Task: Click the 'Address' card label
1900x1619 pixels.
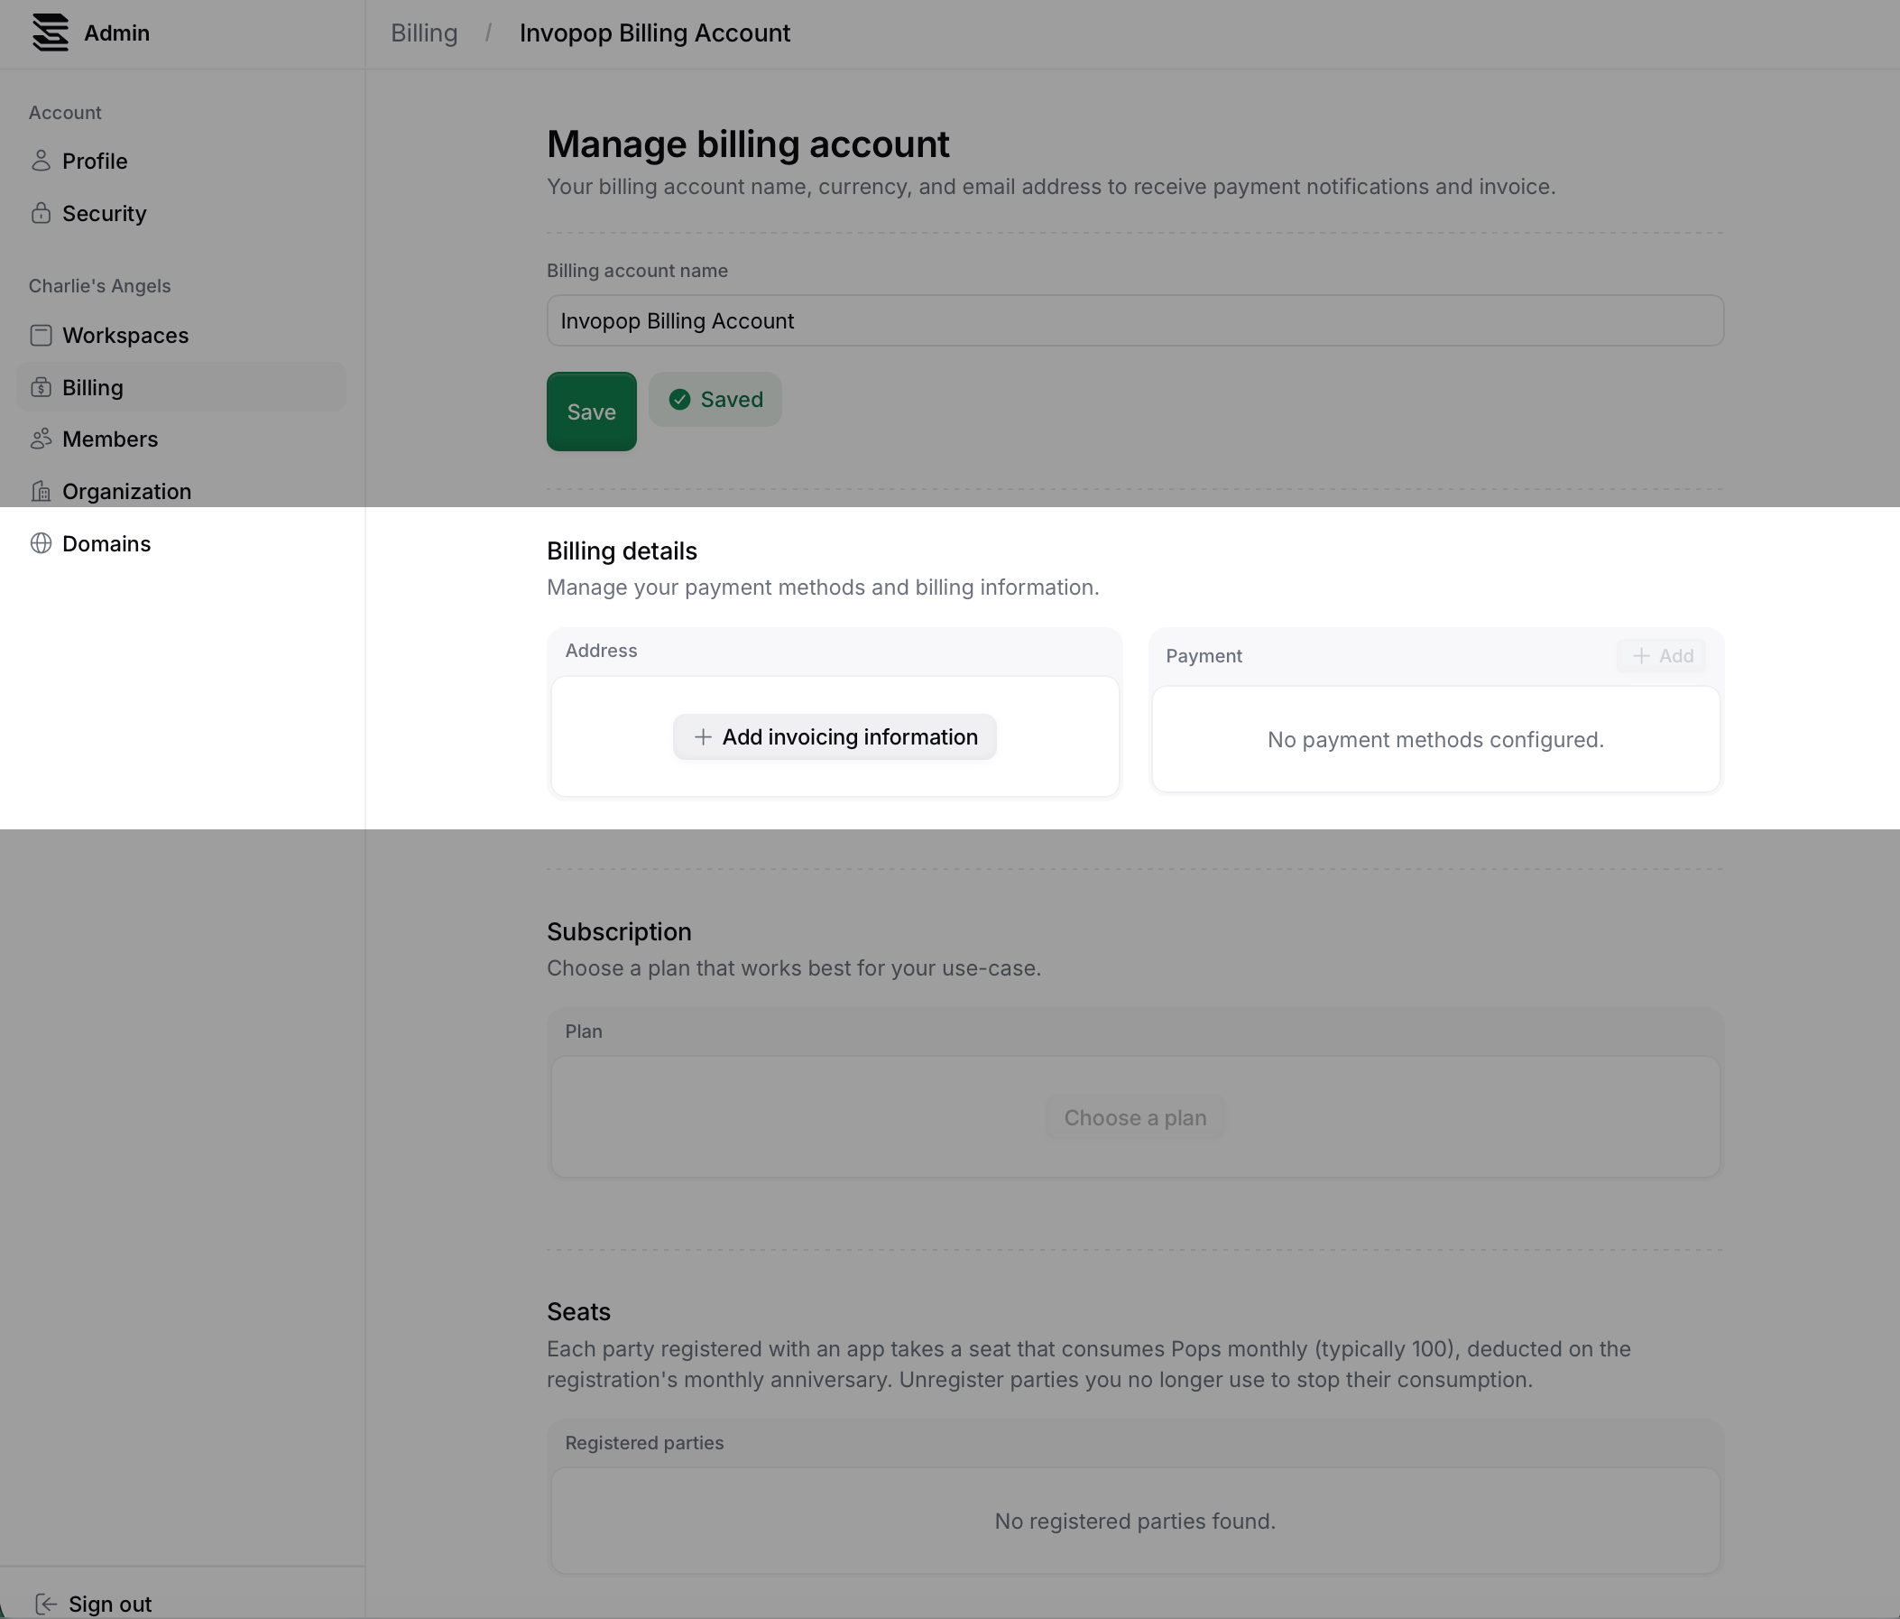Action: [x=601, y=651]
